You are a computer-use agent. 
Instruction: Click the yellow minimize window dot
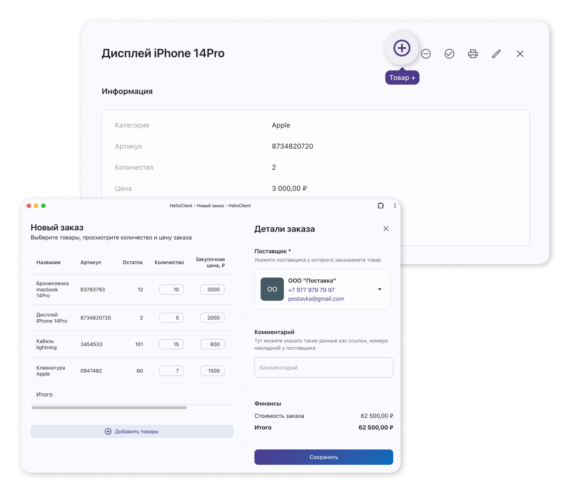[x=36, y=206]
